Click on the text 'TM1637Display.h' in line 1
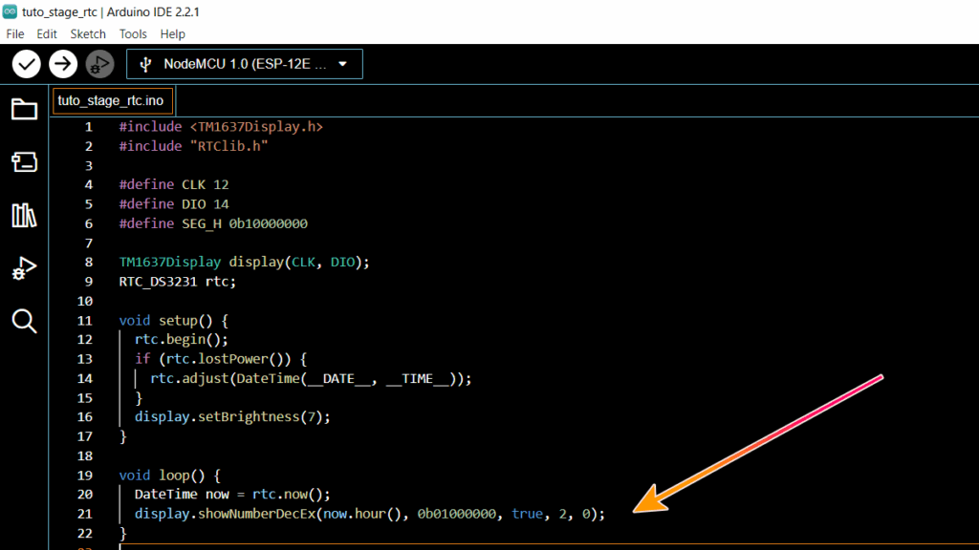979x550 pixels. coord(256,127)
